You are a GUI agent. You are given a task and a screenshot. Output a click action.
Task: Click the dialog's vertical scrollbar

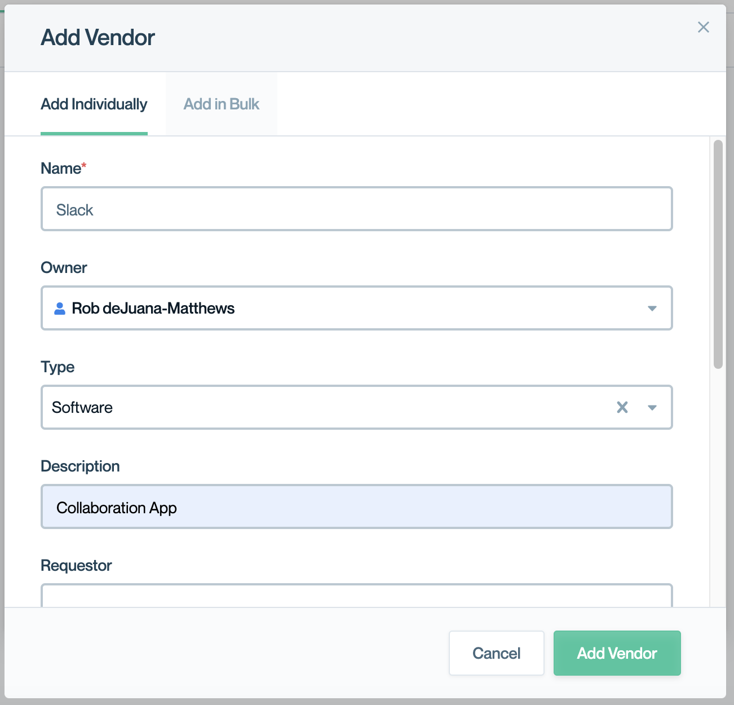coord(718,254)
